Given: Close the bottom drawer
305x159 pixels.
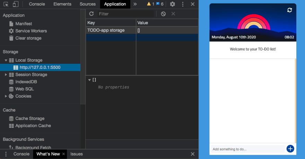Looking at the screenshot, I should click(193, 154).
